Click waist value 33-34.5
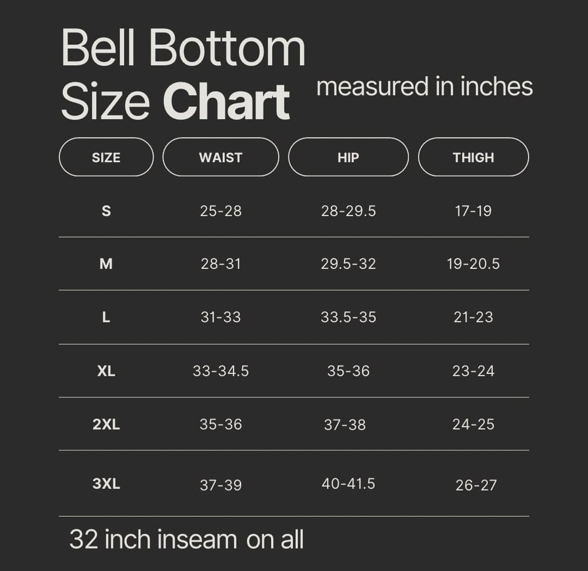The width and height of the screenshot is (588, 571). click(x=220, y=371)
